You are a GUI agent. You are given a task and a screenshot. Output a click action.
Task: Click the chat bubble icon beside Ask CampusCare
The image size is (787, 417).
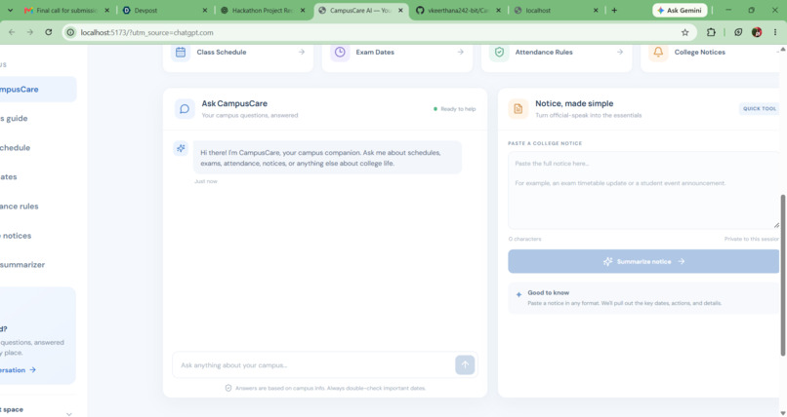pos(185,108)
